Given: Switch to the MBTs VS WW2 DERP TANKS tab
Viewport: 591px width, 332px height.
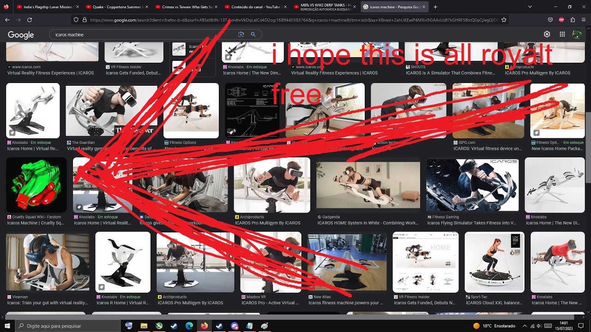Looking at the screenshot, I should click(x=324, y=7).
